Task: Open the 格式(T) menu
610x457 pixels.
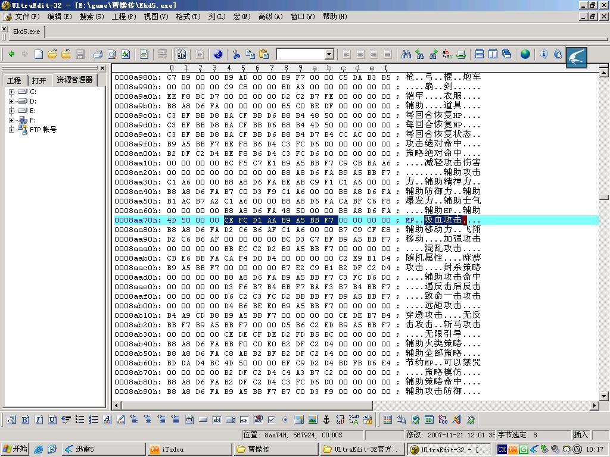Action: click(188, 16)
